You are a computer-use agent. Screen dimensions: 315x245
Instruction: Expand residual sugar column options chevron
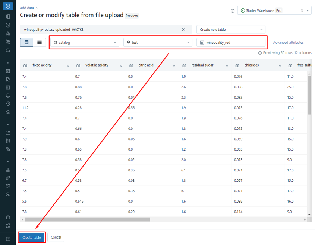227,66
